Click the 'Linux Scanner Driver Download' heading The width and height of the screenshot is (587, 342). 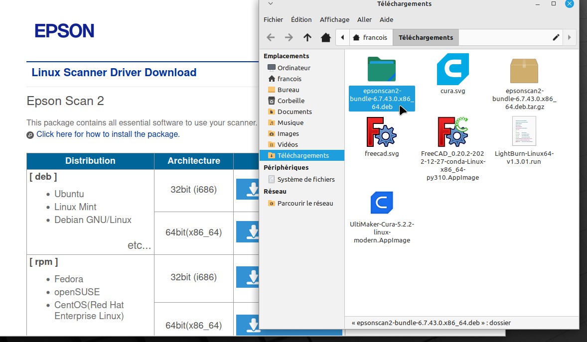[x=114, y=72]
